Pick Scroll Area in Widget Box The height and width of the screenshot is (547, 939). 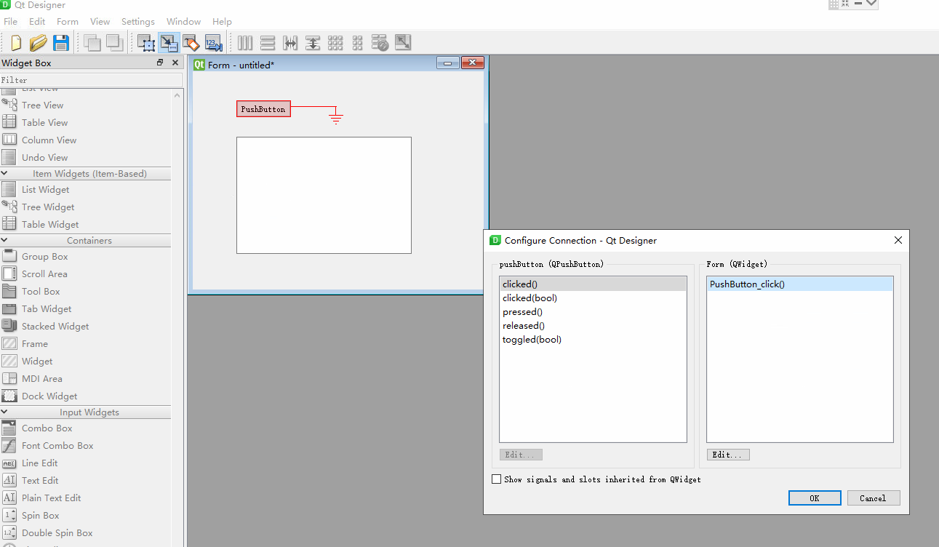44,274
